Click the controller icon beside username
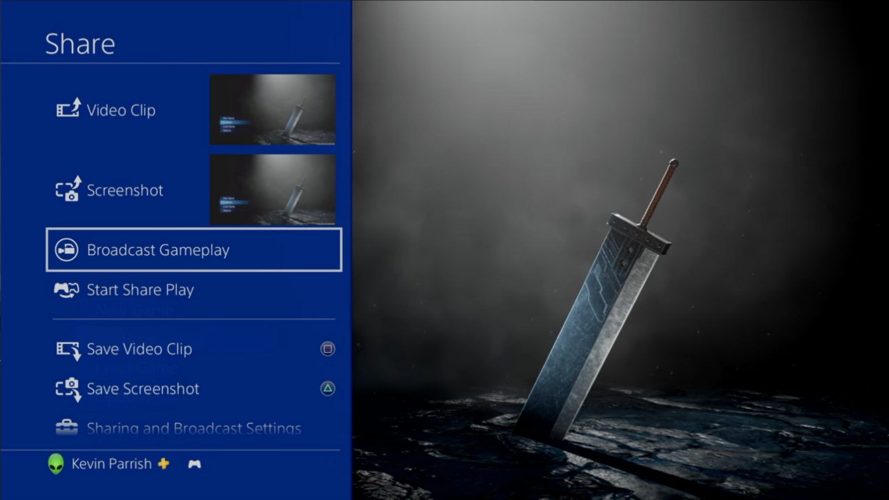Image resolution: width=889 pixels, height=500 pixels. click(x=194, y=464)
